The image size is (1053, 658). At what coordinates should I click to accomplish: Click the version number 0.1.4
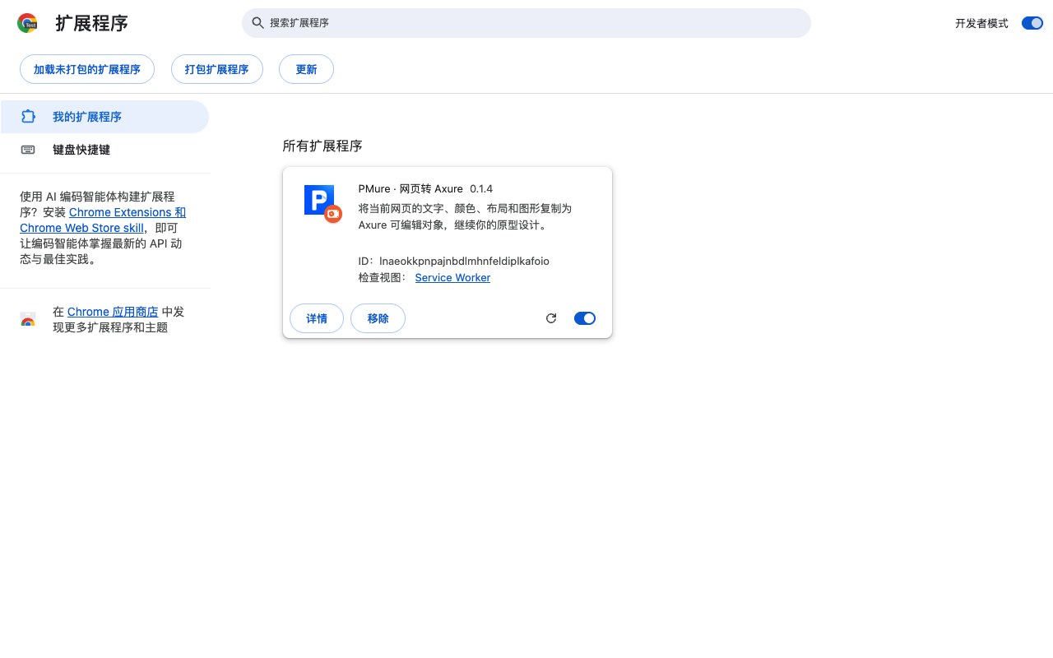[481, 189]
